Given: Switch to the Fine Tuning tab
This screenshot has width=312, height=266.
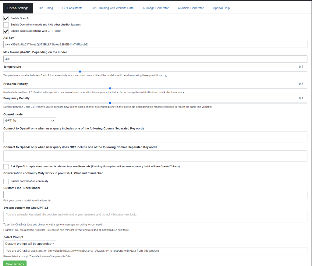Looking at the screenshot, I should point(45,8).
